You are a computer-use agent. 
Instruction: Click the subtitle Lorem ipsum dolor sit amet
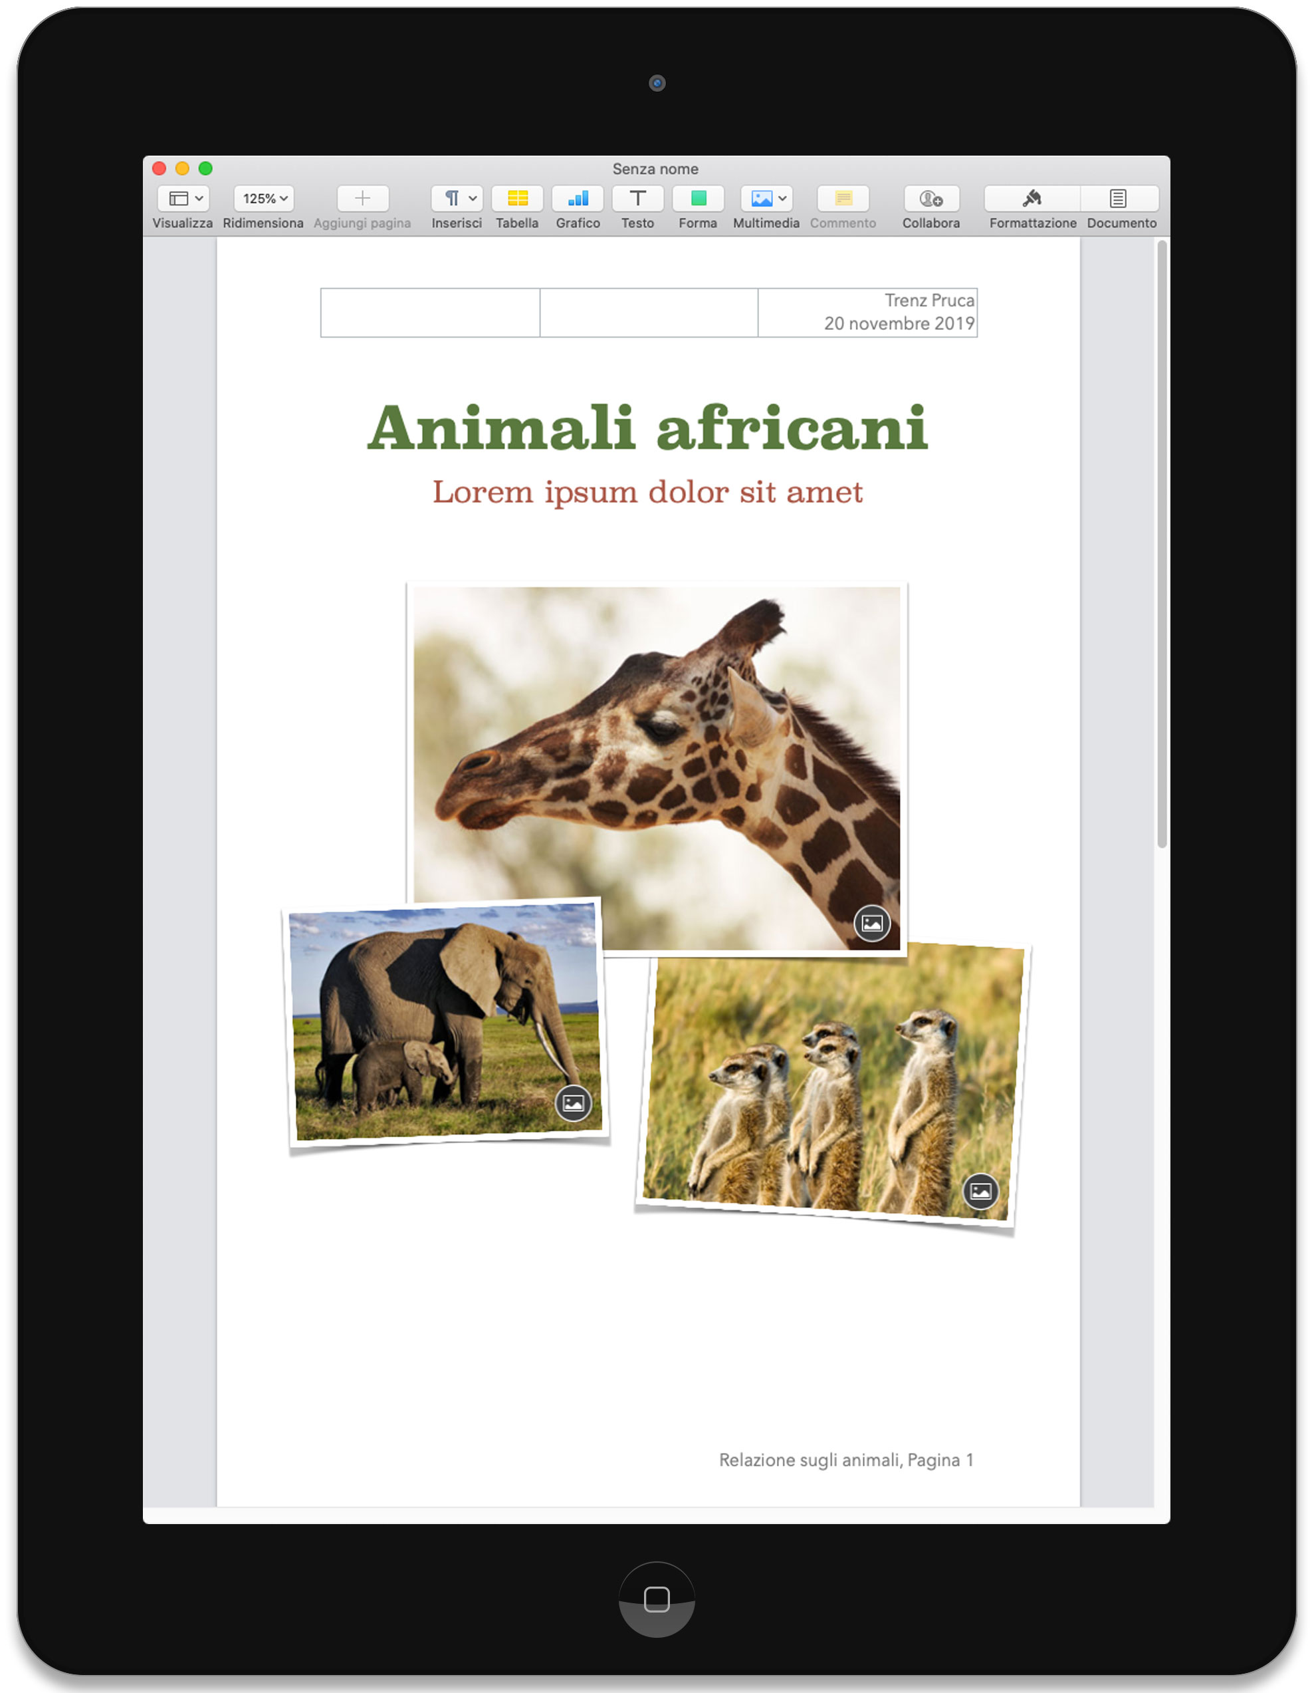[x=648, y=492]
